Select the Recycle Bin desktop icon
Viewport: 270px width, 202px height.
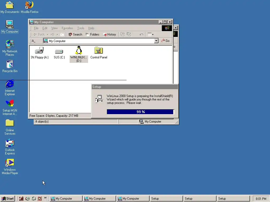coord(10,64)
